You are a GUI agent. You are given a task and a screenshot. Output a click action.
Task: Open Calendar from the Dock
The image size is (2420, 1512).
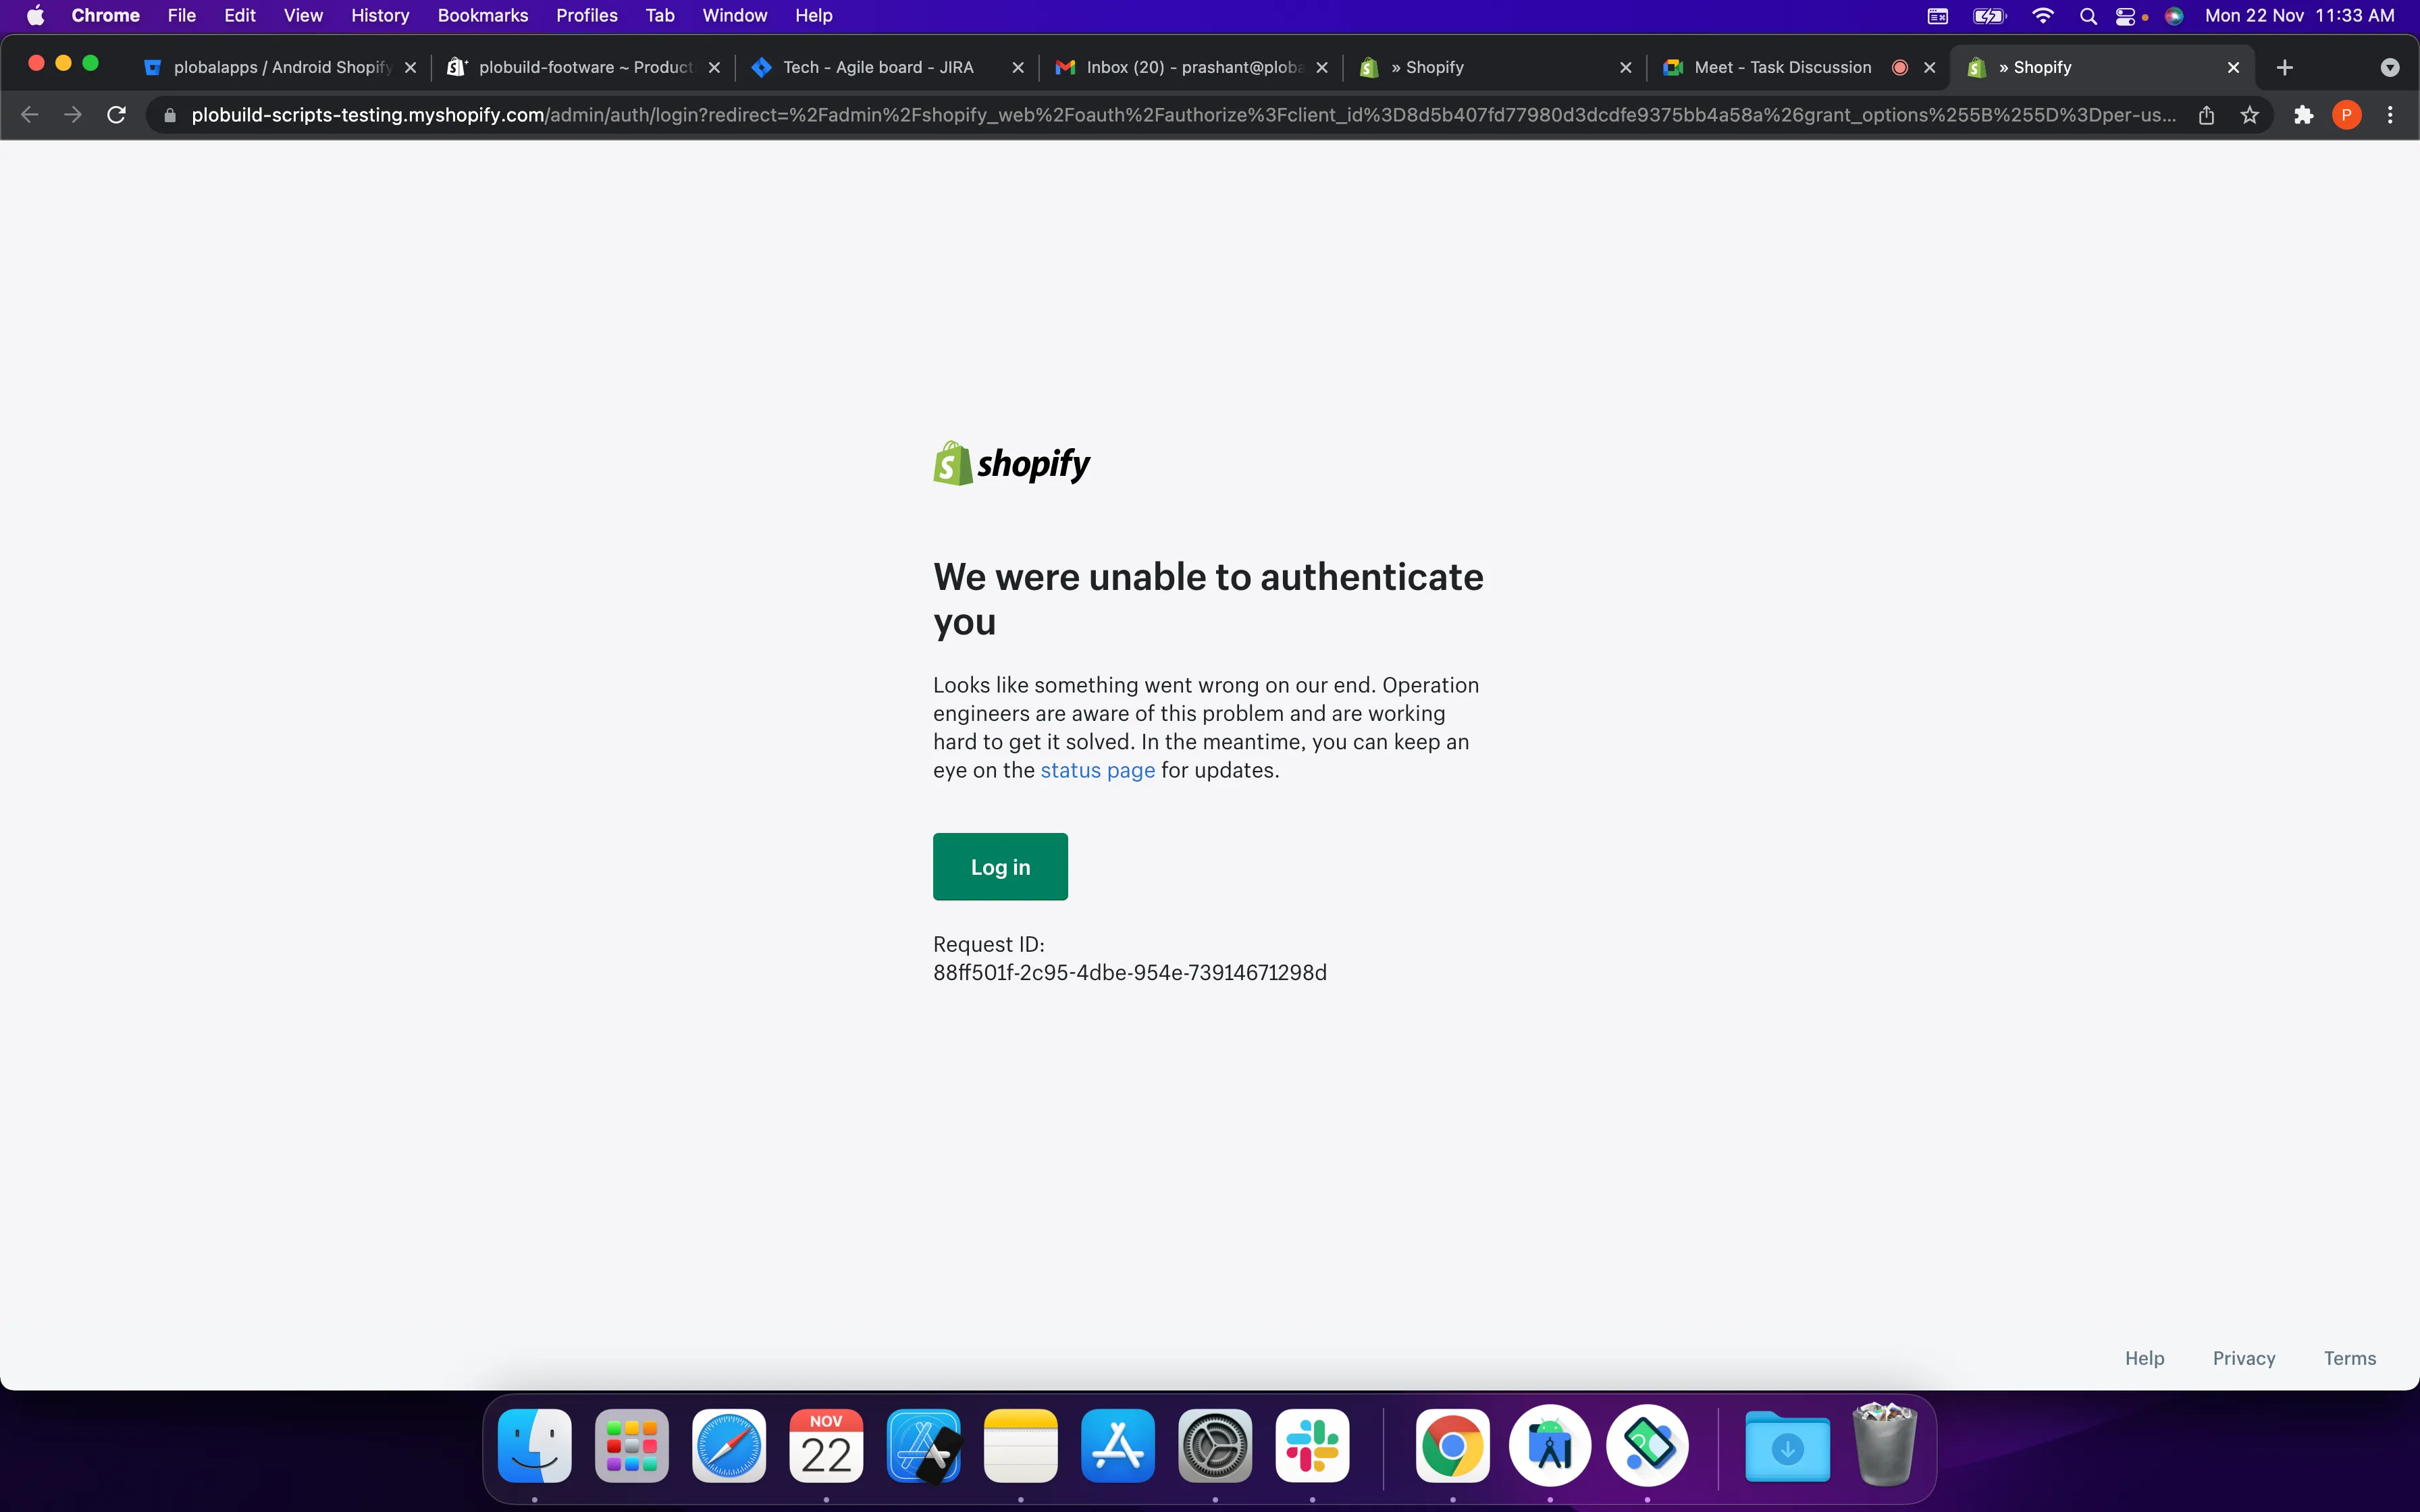pyautogui.click(x=826, y=1446)
